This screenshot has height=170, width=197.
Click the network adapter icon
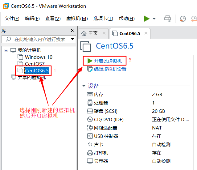(x=90, y=128)
